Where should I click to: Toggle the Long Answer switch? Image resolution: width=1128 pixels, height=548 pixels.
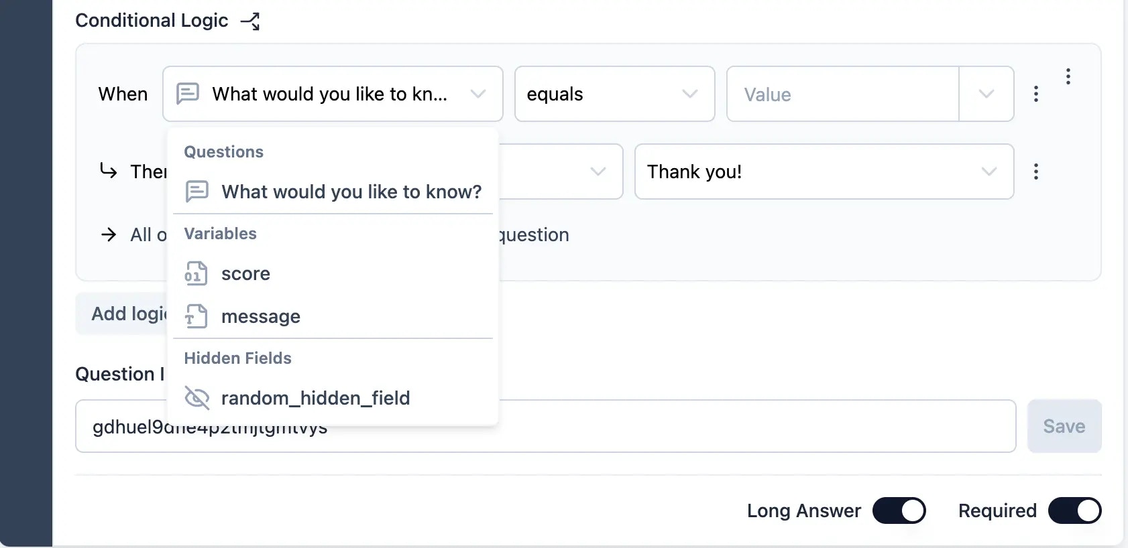point(899,510)
